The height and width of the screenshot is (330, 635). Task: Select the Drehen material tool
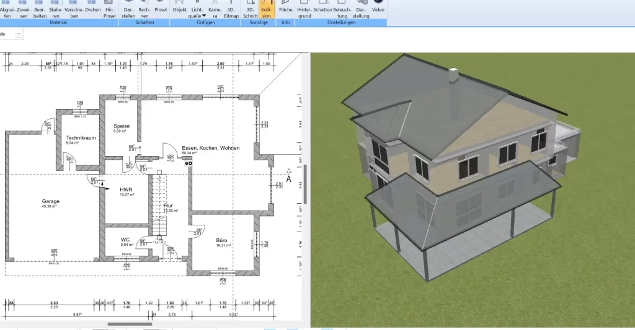[x=93, y=9]
